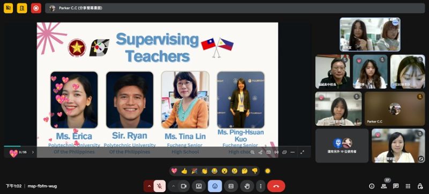Turn on the camera button

(183, 186)
